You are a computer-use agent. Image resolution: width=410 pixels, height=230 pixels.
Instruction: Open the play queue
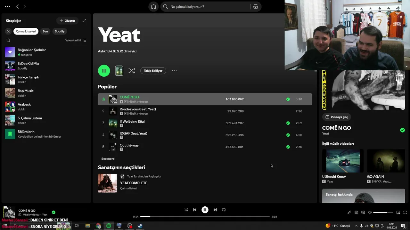coord(356,212)
